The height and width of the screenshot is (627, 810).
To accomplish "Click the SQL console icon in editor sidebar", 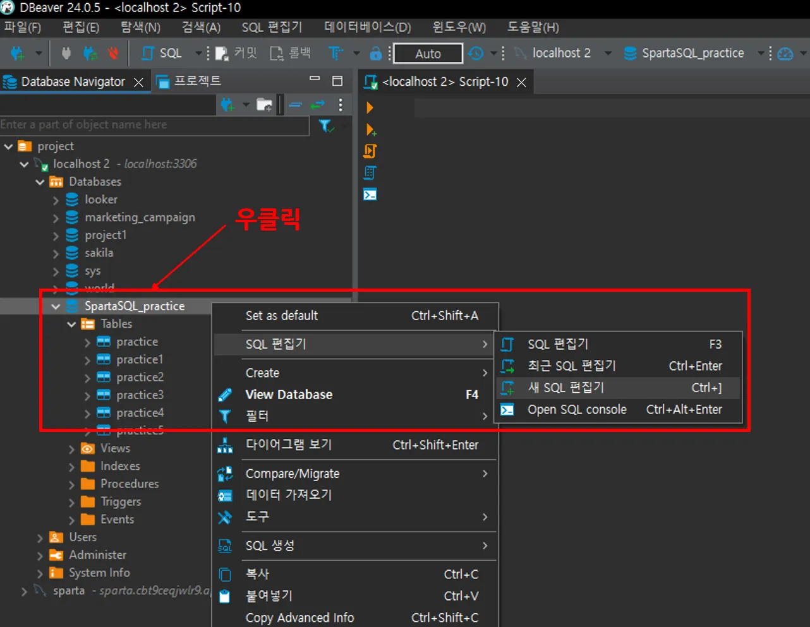I will pos(370,194).
